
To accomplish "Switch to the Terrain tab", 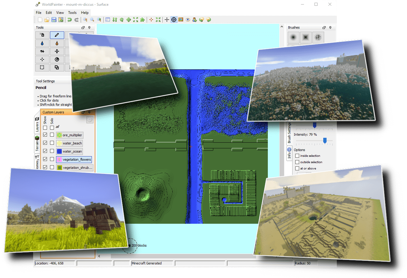I will [x=37, y=144].
